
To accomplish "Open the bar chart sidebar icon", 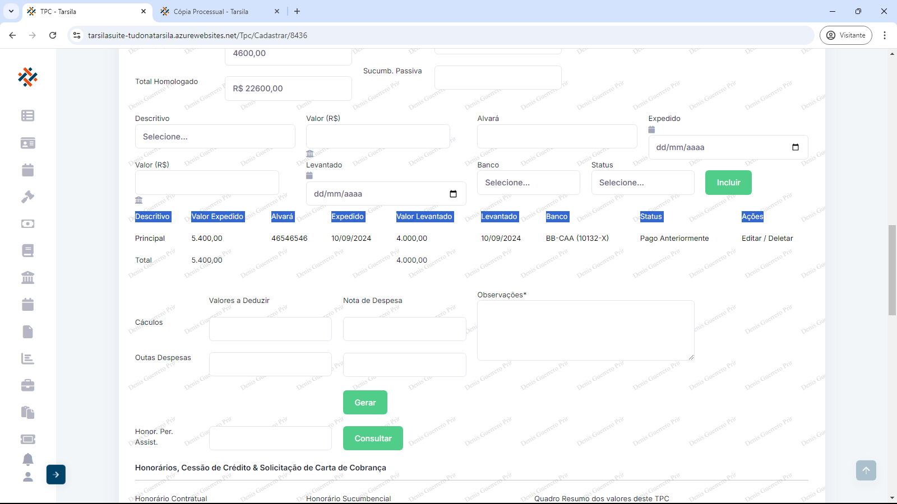I will (27, 358).
